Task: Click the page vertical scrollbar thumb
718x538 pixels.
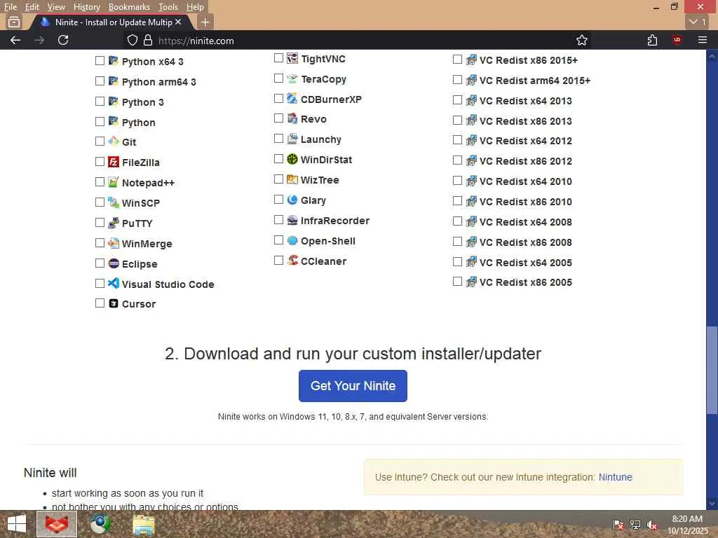Action: (x=712, y=371)
